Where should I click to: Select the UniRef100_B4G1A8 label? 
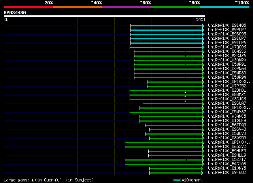(x=227, y=164)
